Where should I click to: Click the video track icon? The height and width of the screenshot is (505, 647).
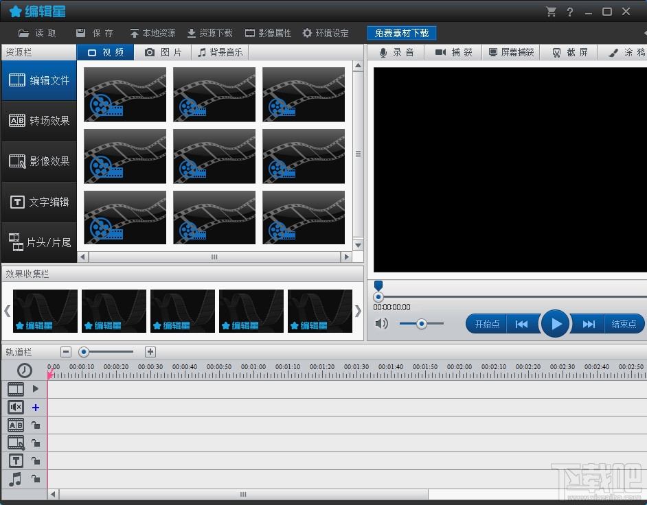(16, 389)
